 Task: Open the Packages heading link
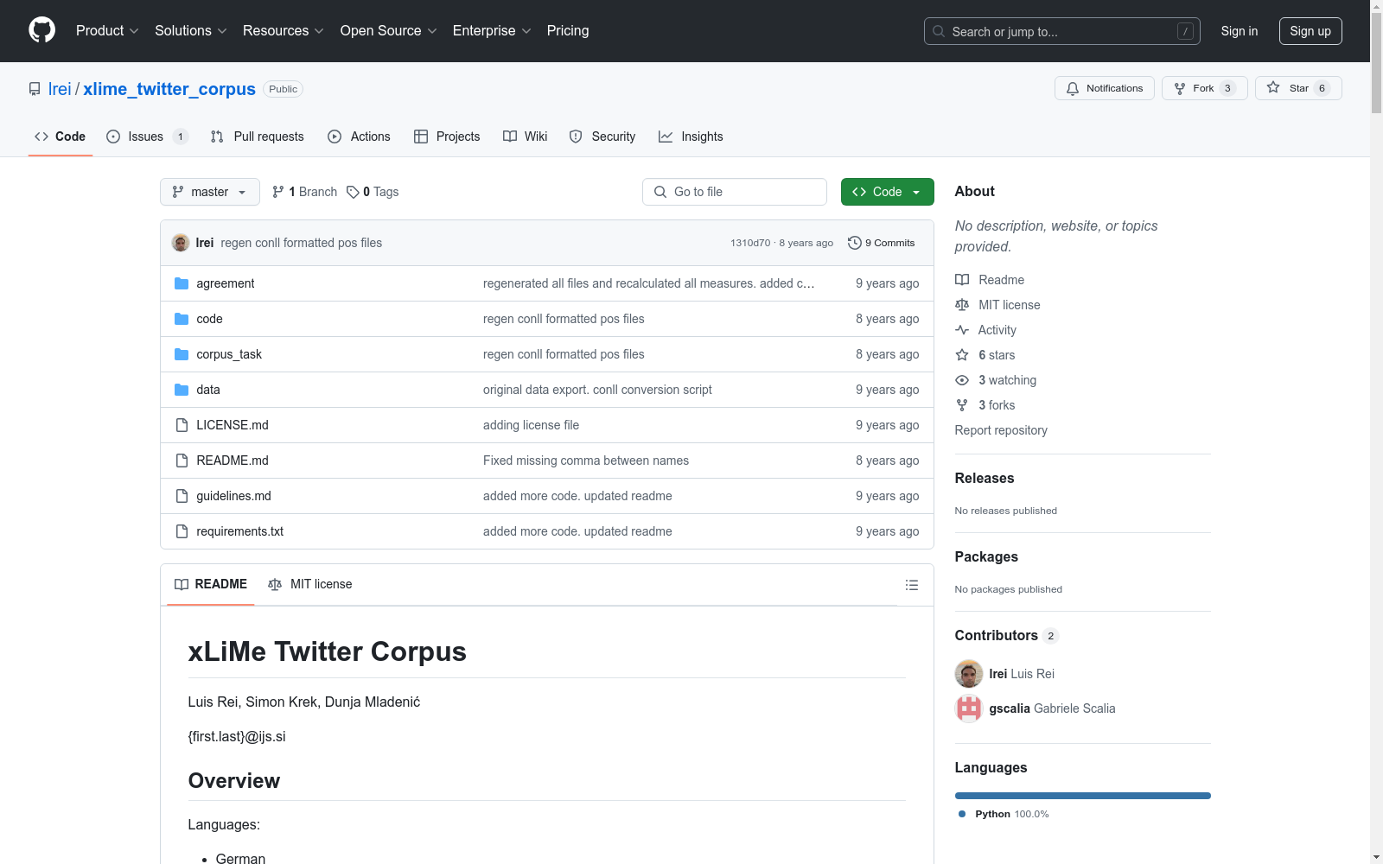coord(986,556)
